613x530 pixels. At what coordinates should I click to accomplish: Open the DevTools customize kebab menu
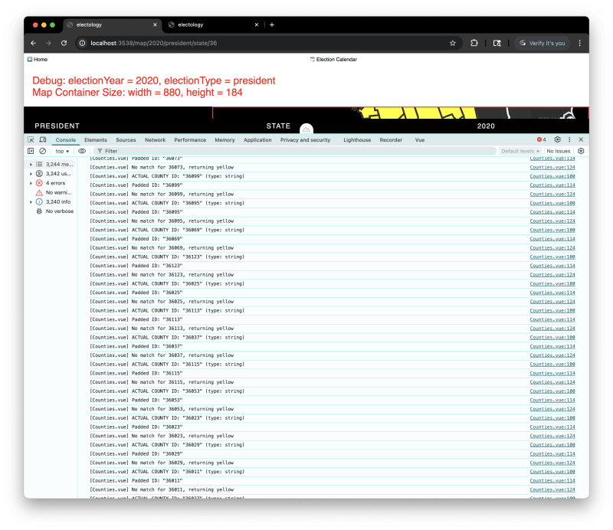(x=568, y=139)
